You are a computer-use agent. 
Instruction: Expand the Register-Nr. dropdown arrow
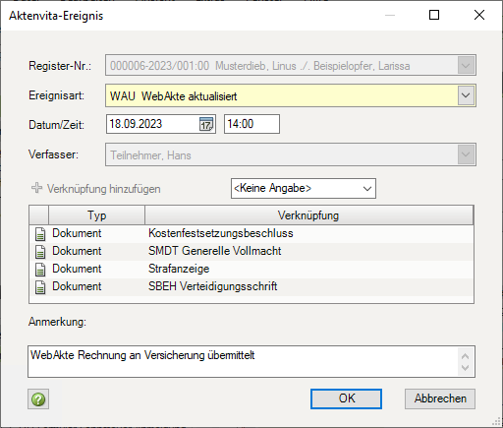coord(466,66)
